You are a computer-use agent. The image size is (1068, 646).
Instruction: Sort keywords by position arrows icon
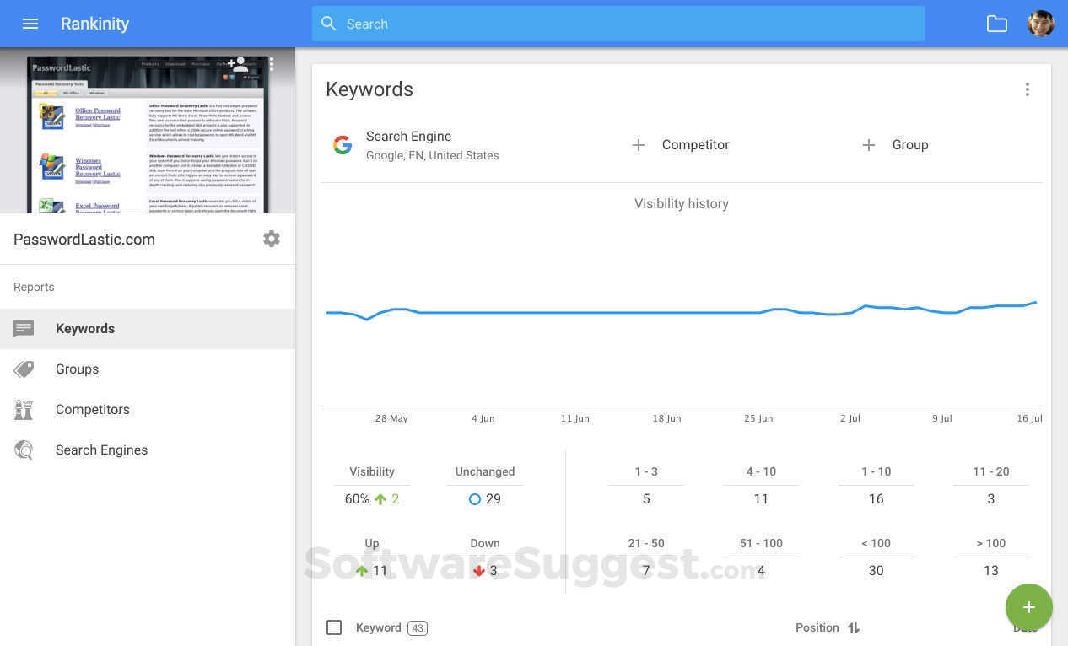pos(854,627)
